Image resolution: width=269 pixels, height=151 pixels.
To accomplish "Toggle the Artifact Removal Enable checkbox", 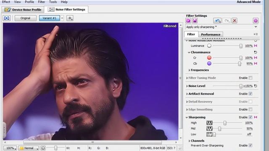I will (251, 94).
